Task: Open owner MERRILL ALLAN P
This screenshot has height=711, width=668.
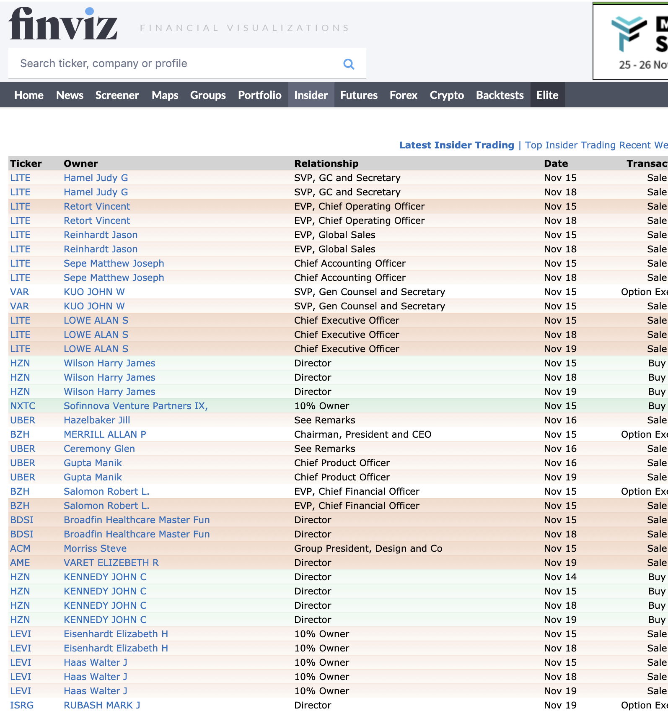Action: coord(105,434)
